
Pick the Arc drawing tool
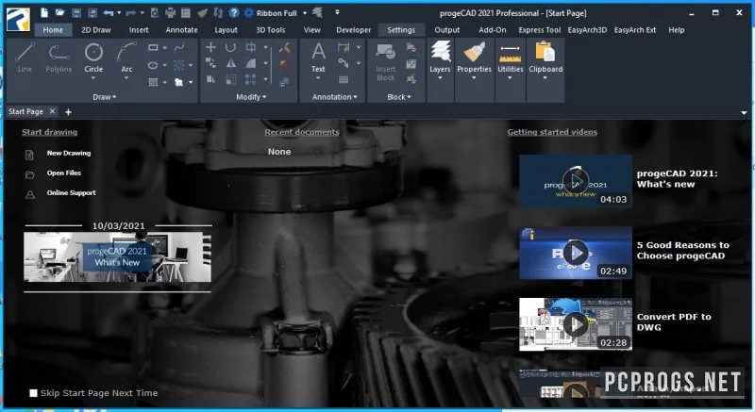point(126,52)
